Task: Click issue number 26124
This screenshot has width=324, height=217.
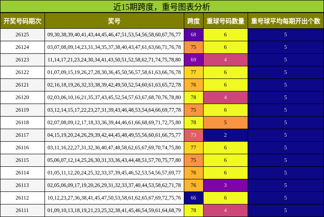Action: 22,47
